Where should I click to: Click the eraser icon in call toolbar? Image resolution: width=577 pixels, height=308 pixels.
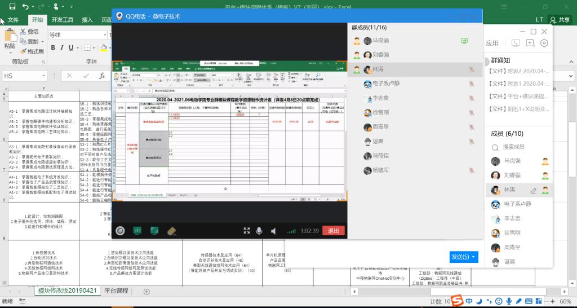pos(172,231)
